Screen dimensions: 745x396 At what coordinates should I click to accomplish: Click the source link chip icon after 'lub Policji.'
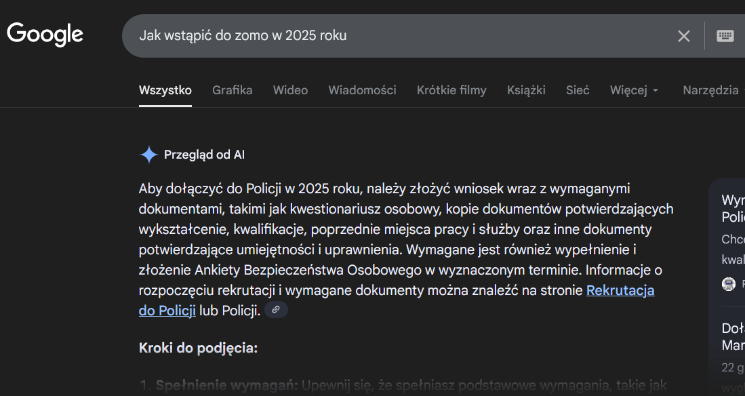coord(276,310)
